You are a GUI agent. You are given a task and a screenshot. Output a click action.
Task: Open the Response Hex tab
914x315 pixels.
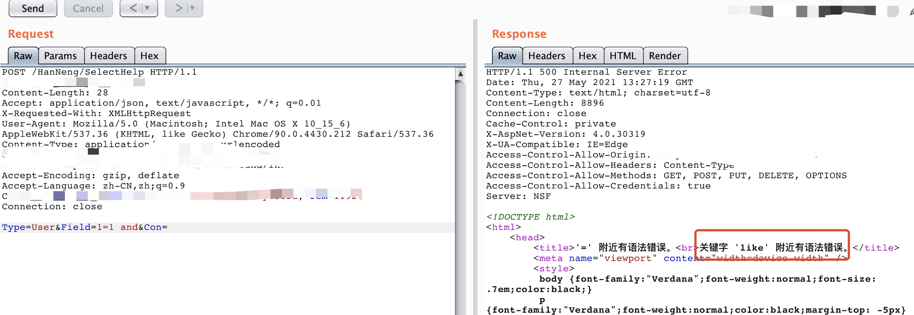click(587, 56)
